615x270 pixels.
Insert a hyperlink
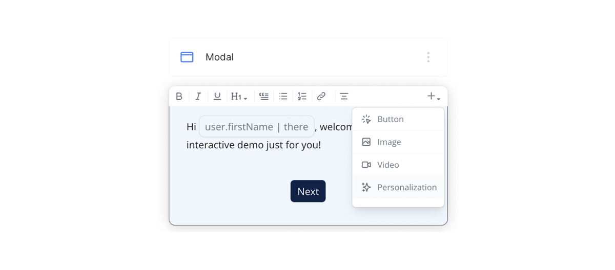coord(321,96)
